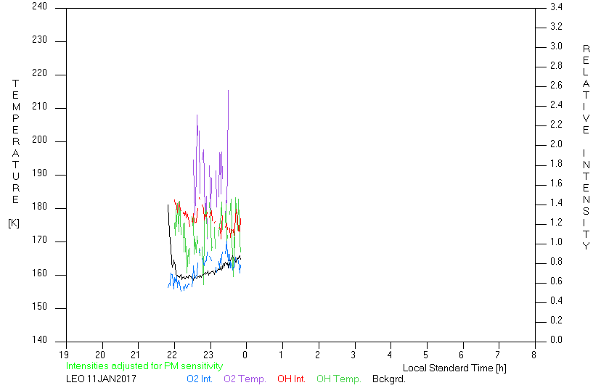Click relative intensity value 0.6
This screenshot has width=601, height=388.
[x=556, y=281]
